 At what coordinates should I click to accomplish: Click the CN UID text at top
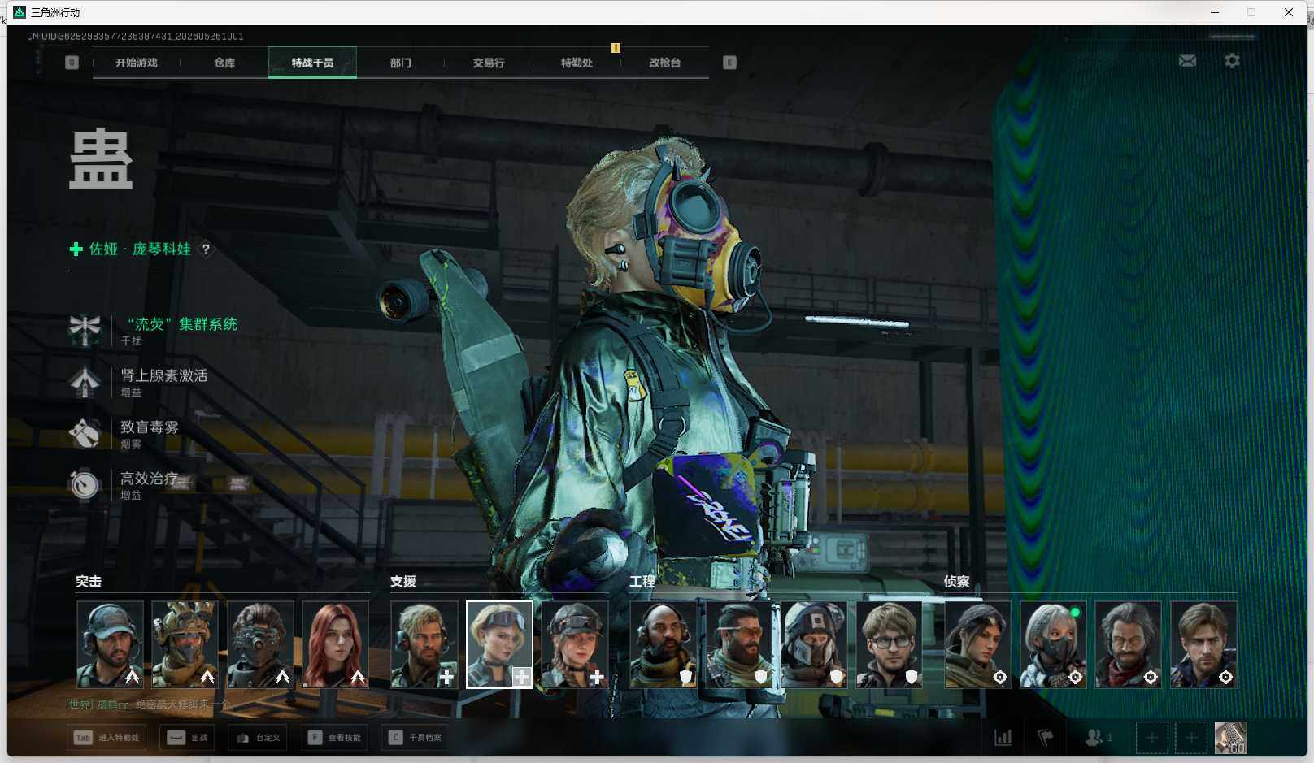[135, 36]
